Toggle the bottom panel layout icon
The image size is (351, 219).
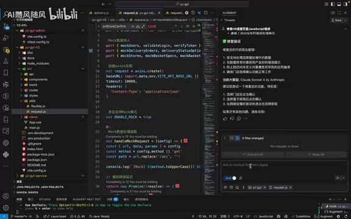coord(339,4)
